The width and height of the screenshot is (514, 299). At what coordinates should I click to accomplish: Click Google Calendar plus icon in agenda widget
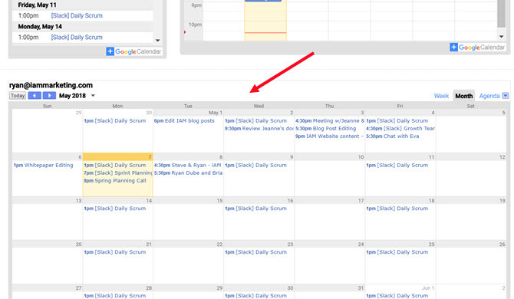tap(110, 51)
